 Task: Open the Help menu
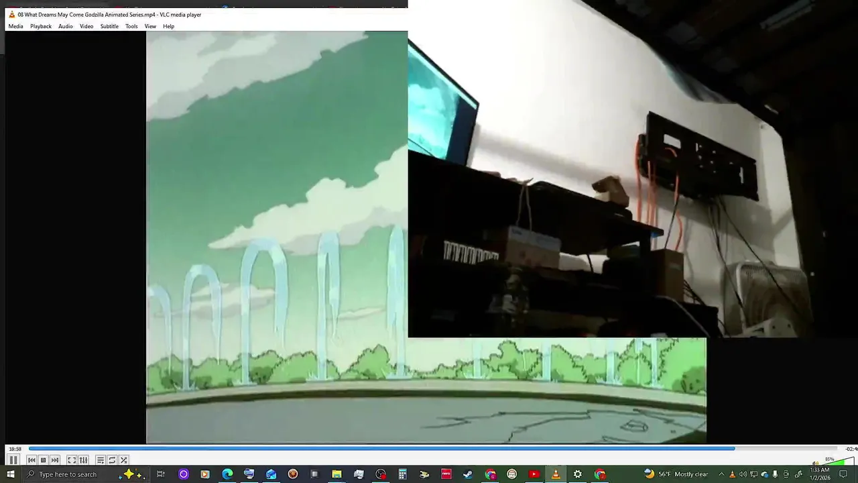[168, 26]
